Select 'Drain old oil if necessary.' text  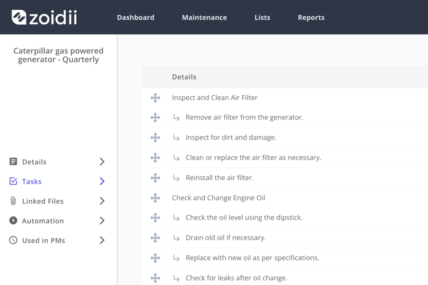[x=226, y=238]
